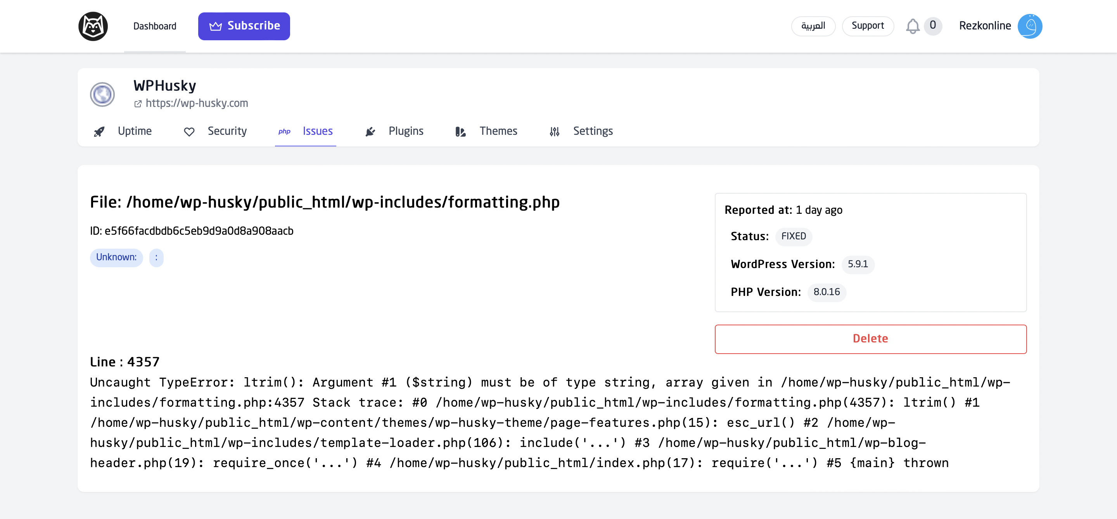1117x519 pixels.
Task: Click the Reported at 1 day ago text
Action: pos(783,210)
